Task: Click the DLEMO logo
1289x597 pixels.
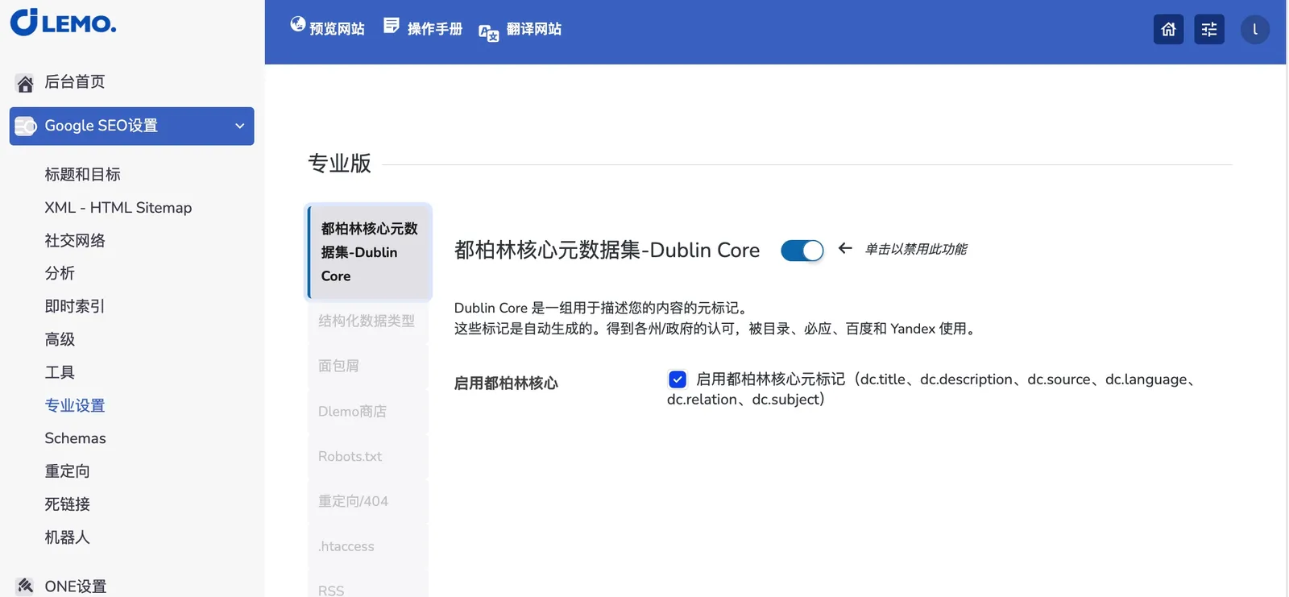Action: coord(63,23)
